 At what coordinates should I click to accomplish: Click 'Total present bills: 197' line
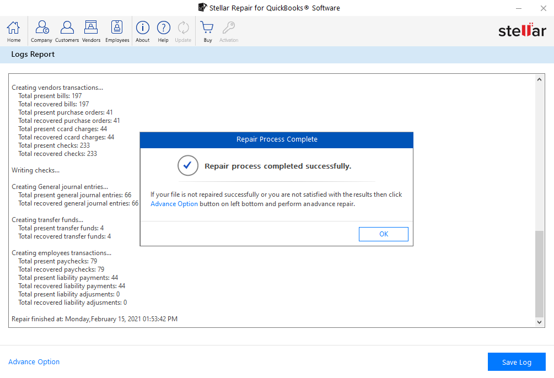point(50,96)
